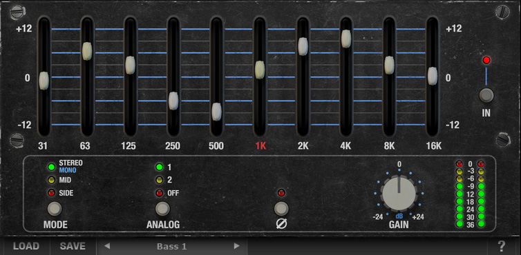Click the STEREO label text

(70, 163)
